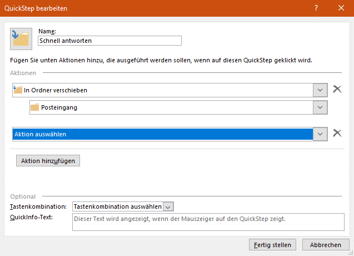This screenshot has width=354, height=256.
Task: Click the resize grip in the dialog corner
Action: (351, 253)
